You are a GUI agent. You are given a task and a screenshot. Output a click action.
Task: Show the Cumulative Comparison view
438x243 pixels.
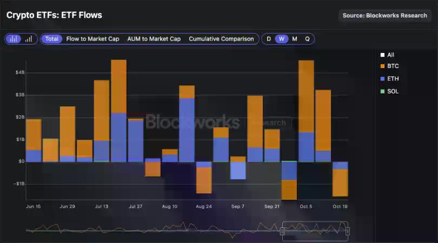click(221, 39)
